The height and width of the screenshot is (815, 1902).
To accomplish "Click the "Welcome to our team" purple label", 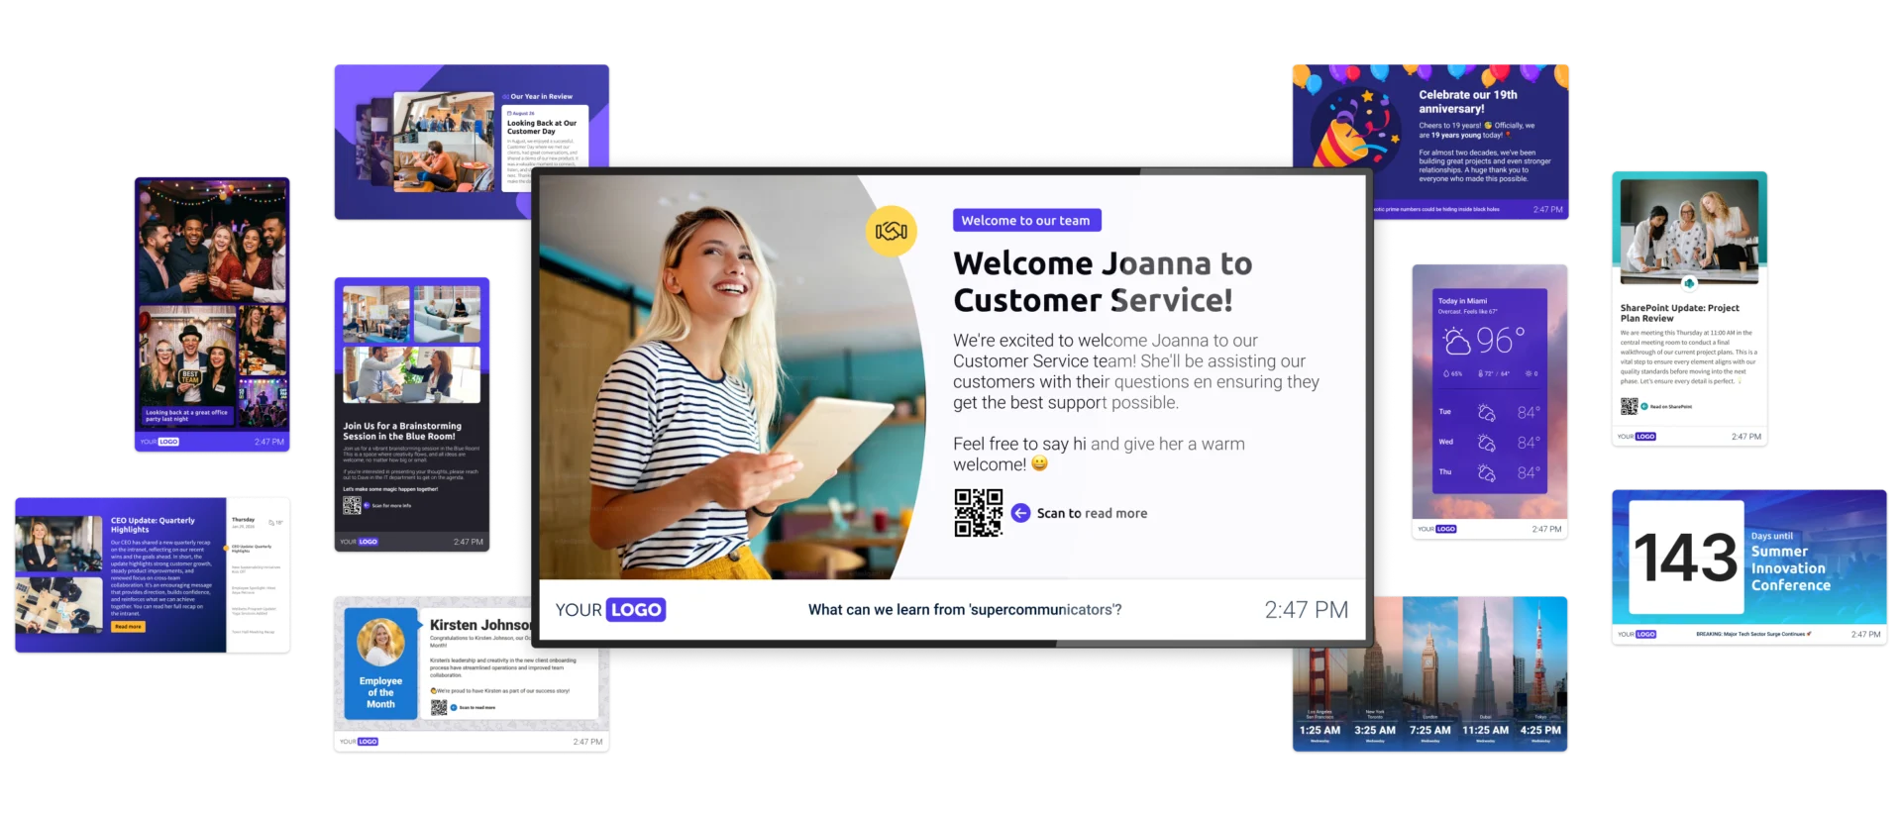I will [1026, 220].
